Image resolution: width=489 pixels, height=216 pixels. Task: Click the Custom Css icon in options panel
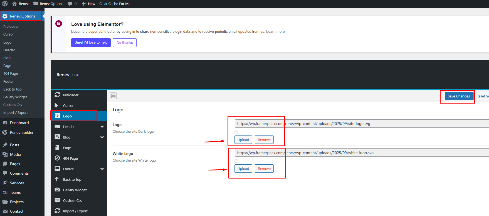click(x=57, y=200)
